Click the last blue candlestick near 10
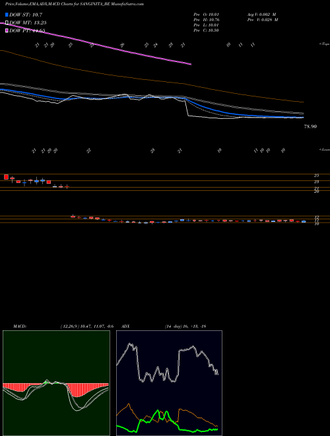The width and height of the screenshot is (330, 436). [304, 221]
